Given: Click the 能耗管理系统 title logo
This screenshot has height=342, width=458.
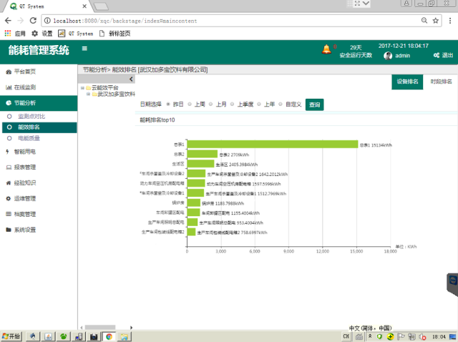Looking at the screenshot, I should click(x=39, y=50).
